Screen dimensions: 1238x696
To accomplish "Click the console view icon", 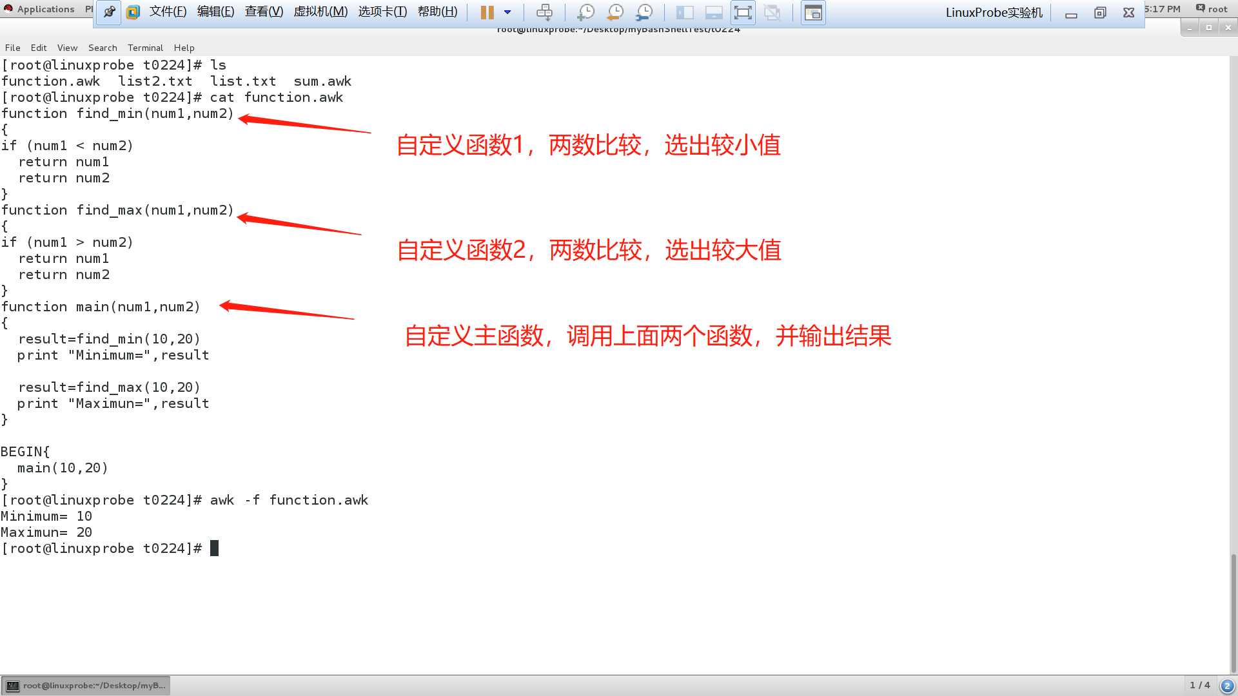I will [813, 12].
